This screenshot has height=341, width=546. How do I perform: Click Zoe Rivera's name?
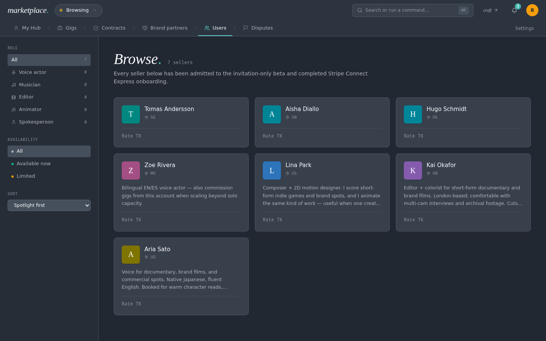pos(160,165)
